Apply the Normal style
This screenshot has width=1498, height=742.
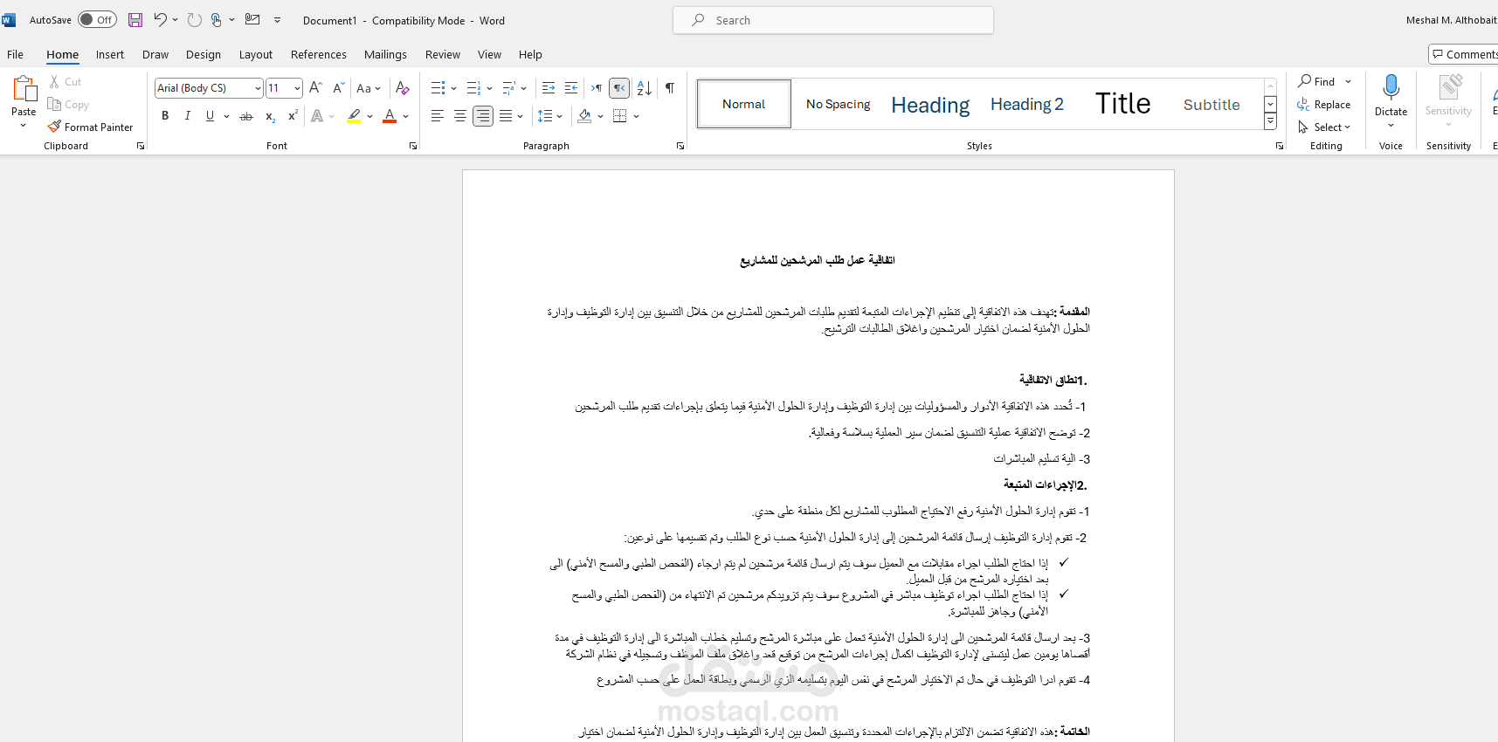coord(744,104)
